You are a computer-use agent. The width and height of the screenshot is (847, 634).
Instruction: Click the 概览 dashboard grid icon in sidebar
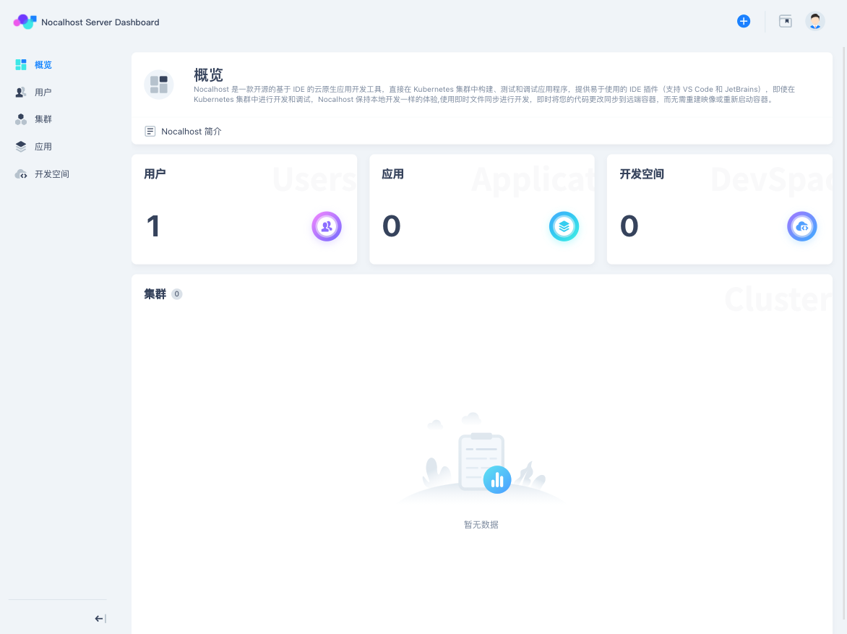tap(21, 65)
